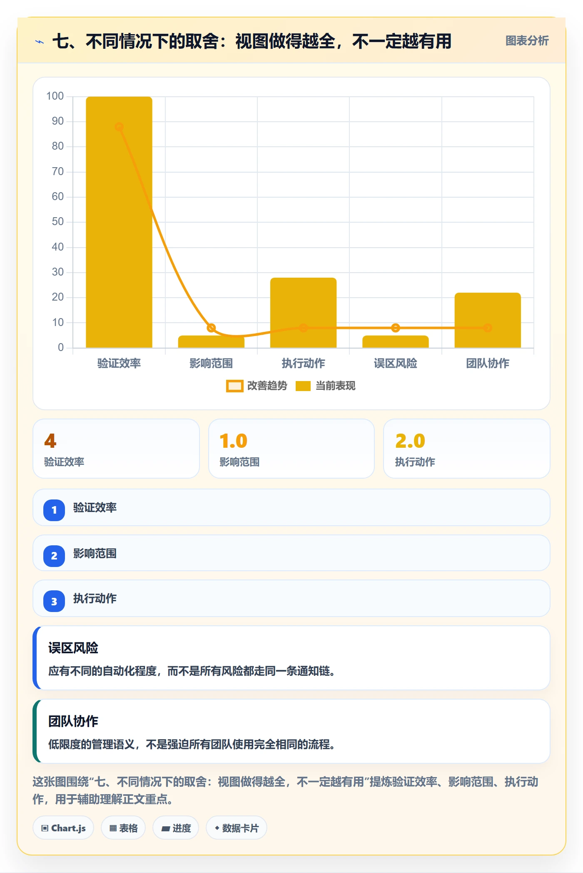Click the 图表分析 label in header
The image size is (583, 873).
pos(527,41)
